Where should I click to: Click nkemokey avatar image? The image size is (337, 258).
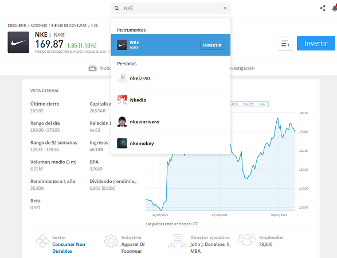point(122,143)
